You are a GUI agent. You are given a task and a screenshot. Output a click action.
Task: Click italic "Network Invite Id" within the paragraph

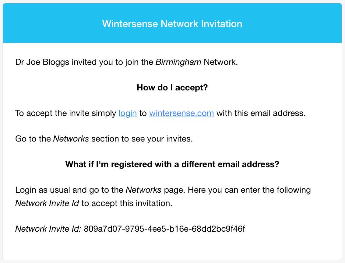[47, 203]
